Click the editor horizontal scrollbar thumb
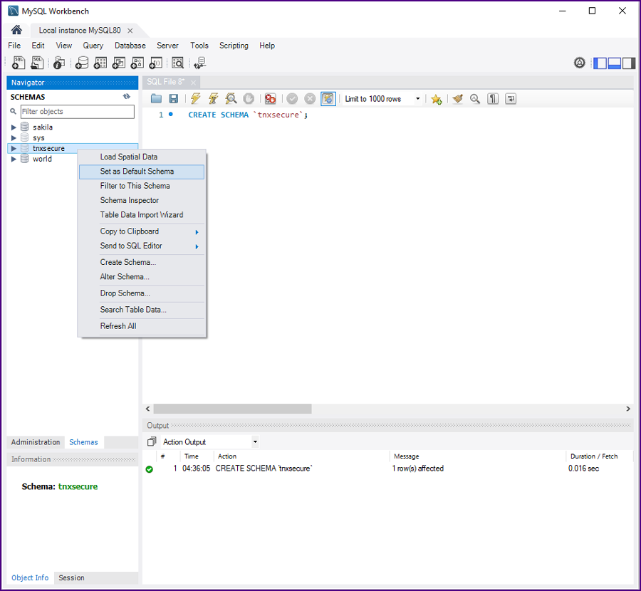This screenshot has width=641, height=591. [233, 409]
